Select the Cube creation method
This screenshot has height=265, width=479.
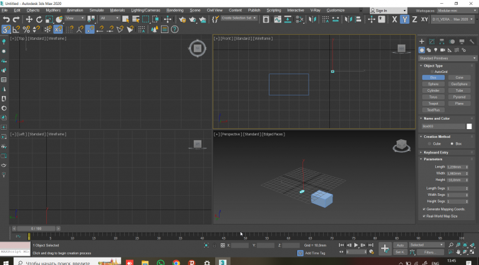click(x=430, y=144)
